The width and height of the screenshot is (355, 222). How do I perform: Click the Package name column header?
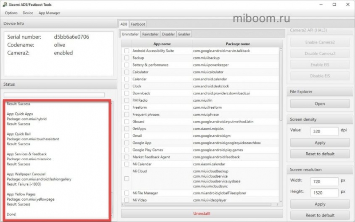237,44
